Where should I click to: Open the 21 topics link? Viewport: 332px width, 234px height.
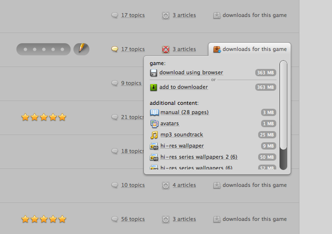(132, 117)
